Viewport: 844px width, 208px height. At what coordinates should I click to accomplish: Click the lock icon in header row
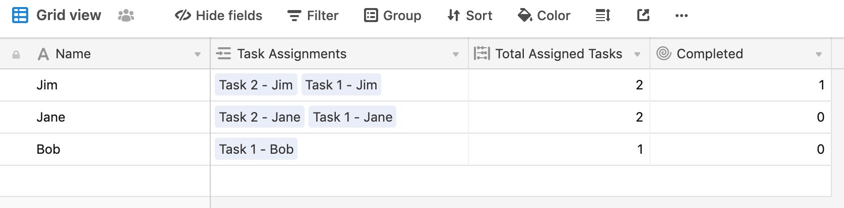click(x=16, y=55)
